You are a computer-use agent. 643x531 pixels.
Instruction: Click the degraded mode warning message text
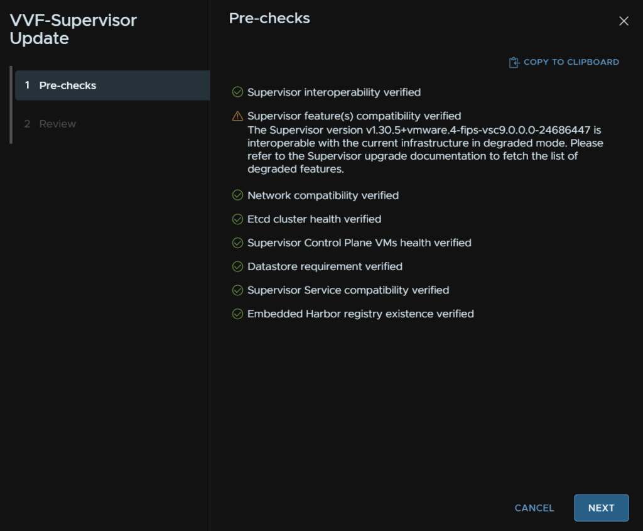[425, 150]
